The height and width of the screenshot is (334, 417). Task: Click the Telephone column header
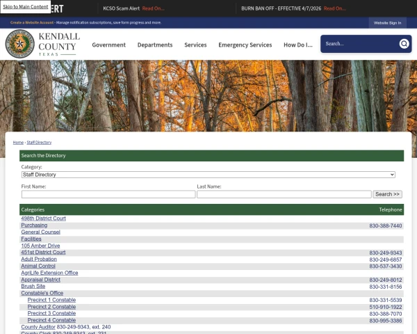click(x=391, y=210)
